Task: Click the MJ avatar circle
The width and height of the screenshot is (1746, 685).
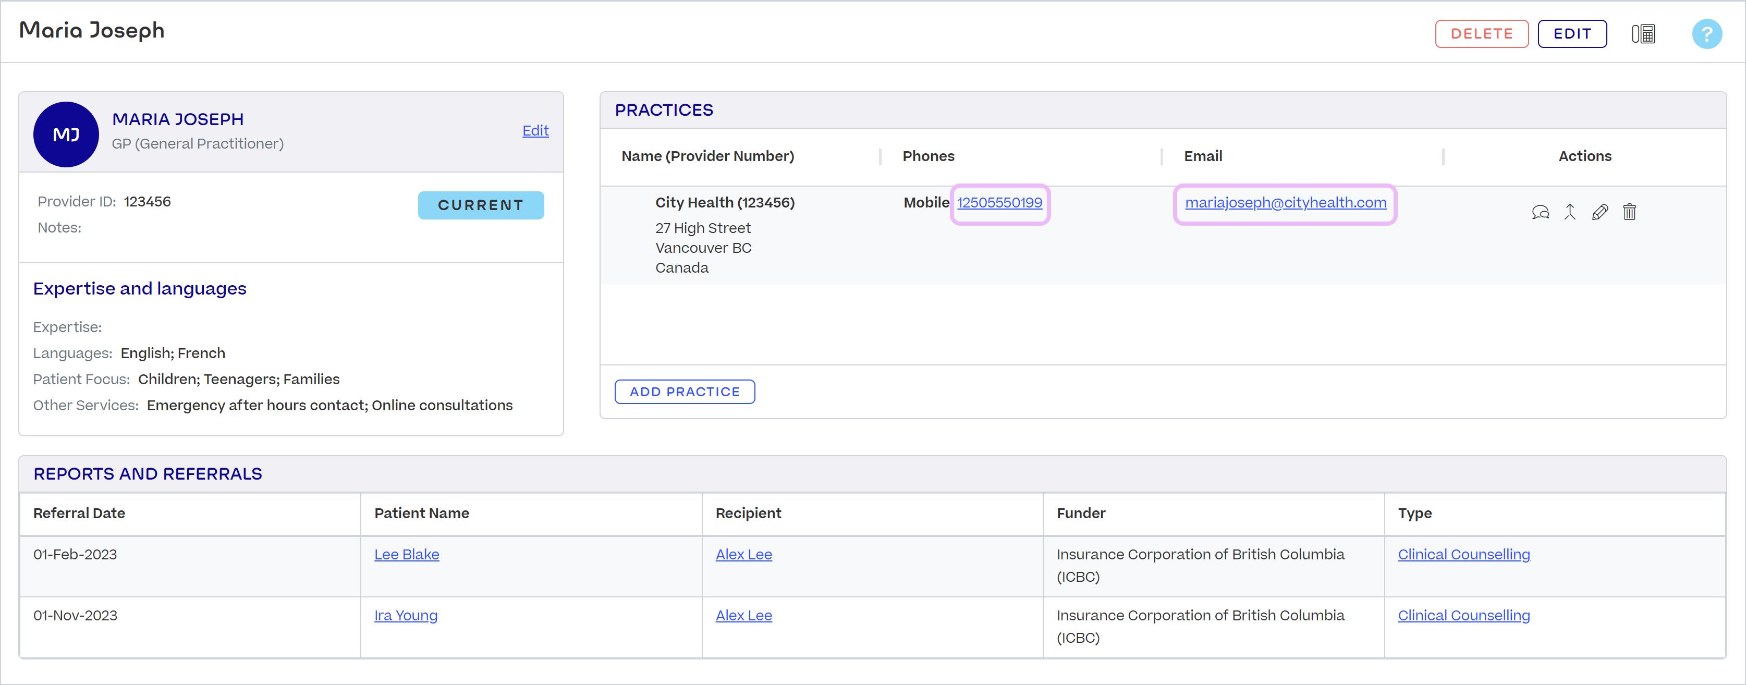Action: pyautogui.click(x=66, y=134)
